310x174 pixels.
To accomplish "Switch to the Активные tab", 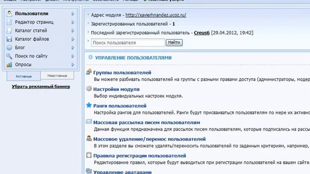I will tap(24, 76).
